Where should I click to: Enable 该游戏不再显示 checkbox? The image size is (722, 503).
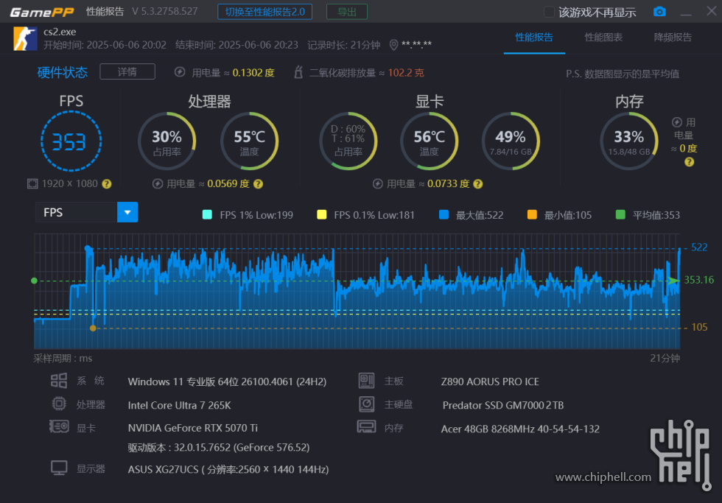549,12
